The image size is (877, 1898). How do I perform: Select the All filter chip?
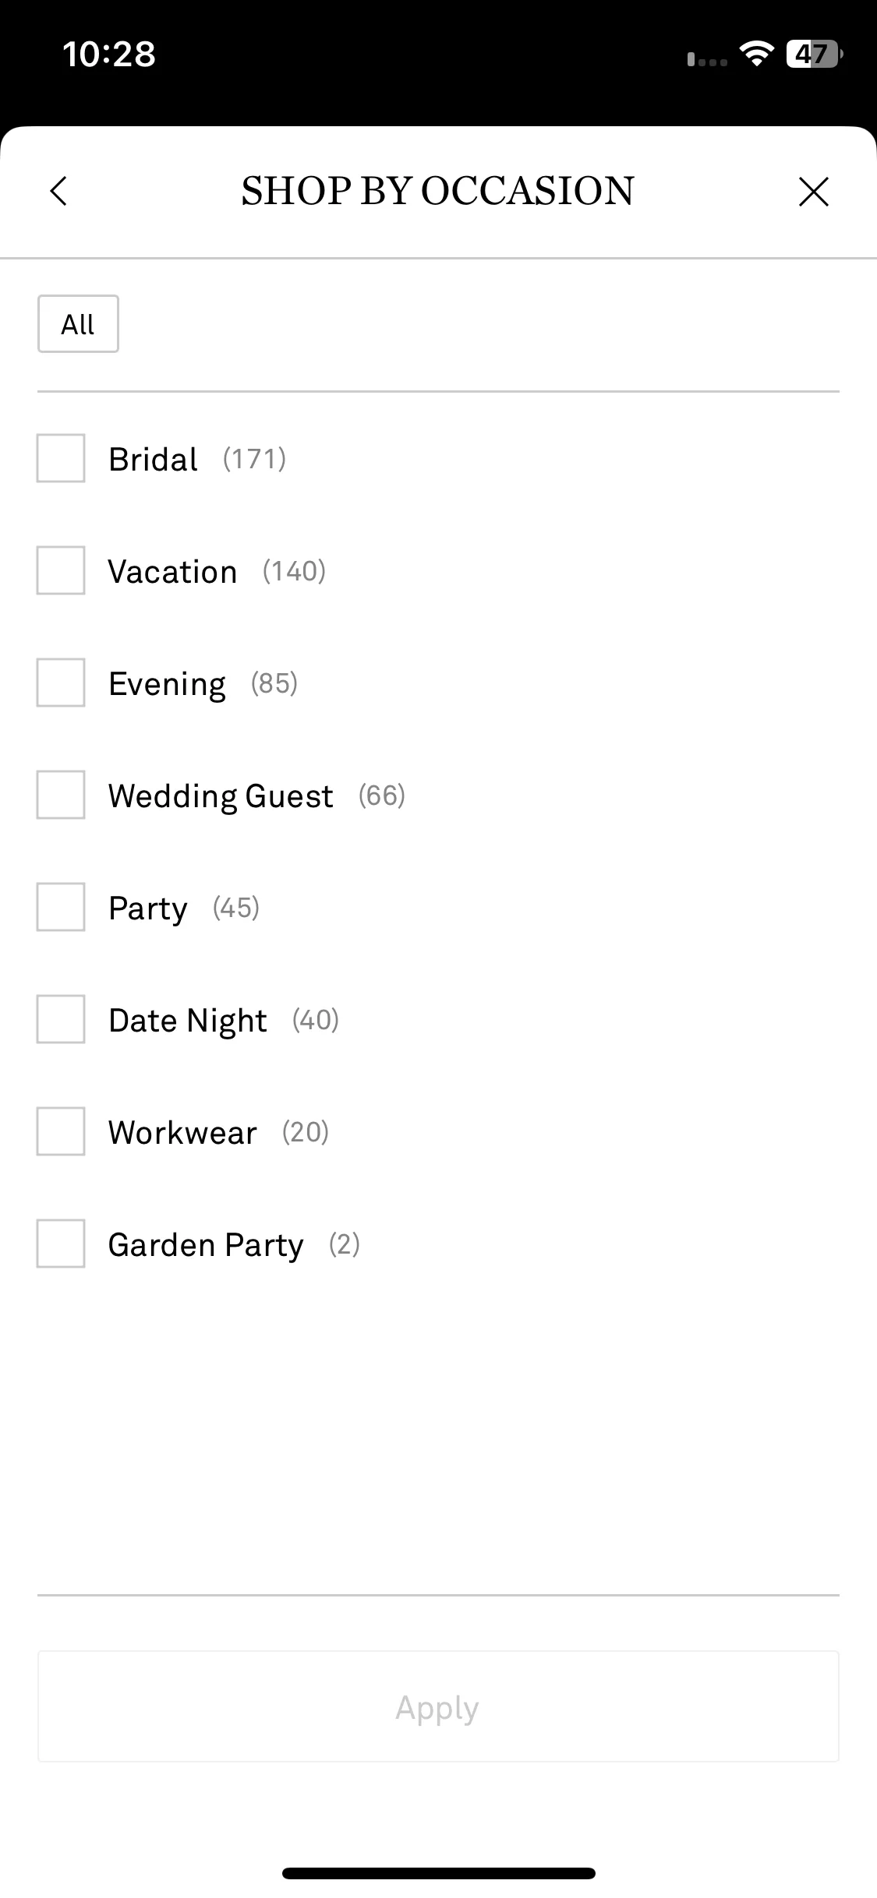78,323
